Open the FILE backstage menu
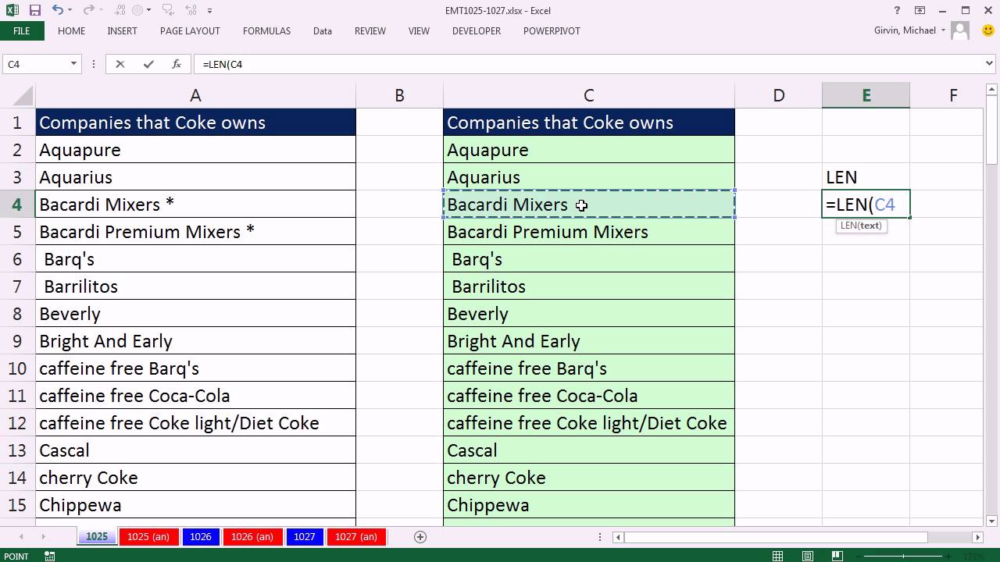 click(22, 31)
